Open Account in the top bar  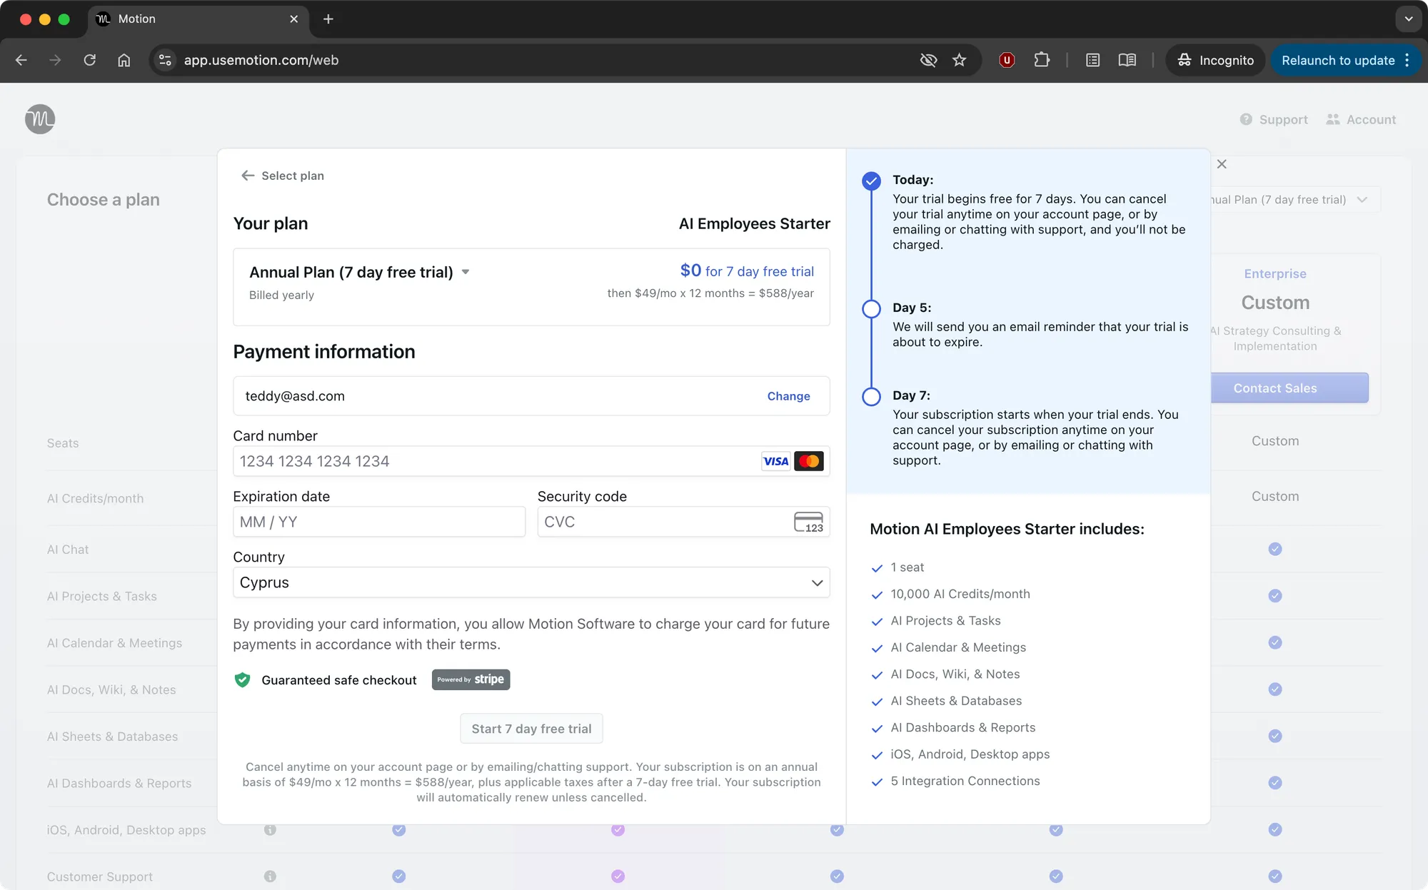(1361, 120)
